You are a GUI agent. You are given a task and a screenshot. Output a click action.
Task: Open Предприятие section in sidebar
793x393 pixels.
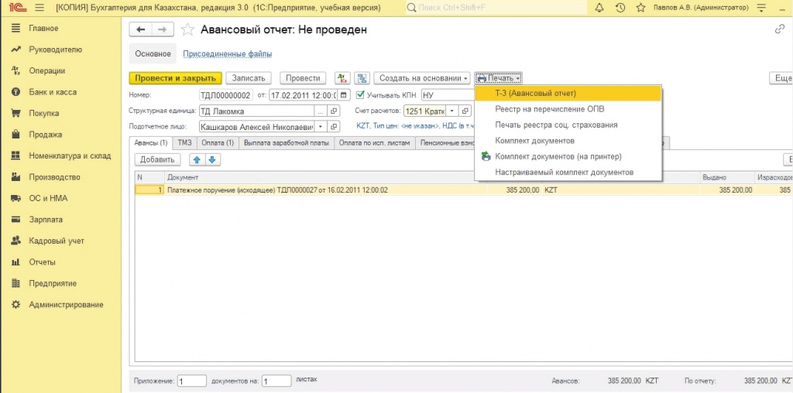[x=53, y=283]
